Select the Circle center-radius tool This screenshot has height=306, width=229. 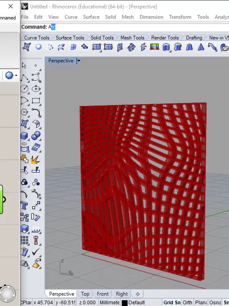click(24, 89)
